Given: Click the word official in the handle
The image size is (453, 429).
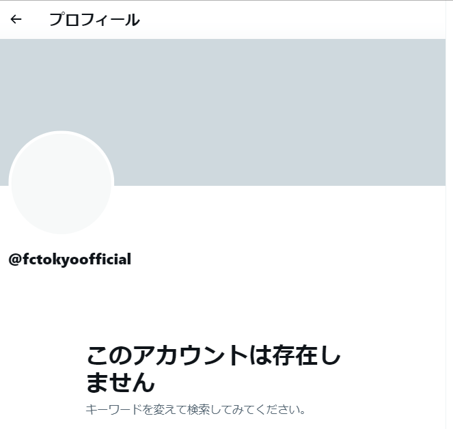Looking at the screenshot, I should tap(109, 258).
